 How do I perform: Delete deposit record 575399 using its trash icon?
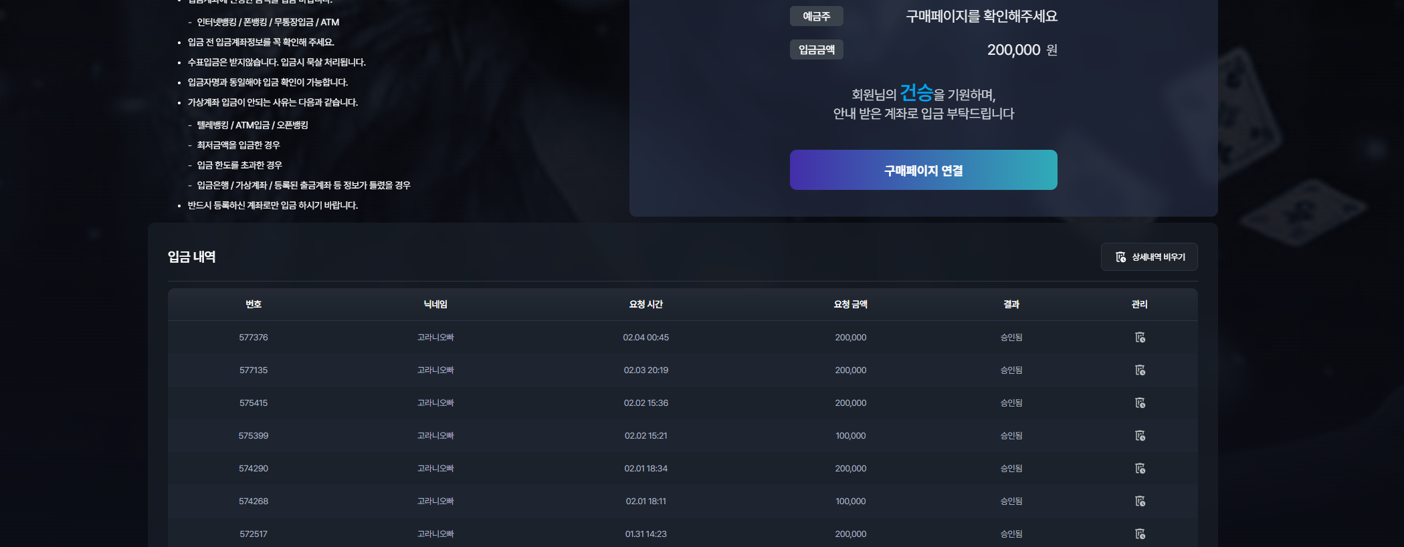pos(1140,435)
